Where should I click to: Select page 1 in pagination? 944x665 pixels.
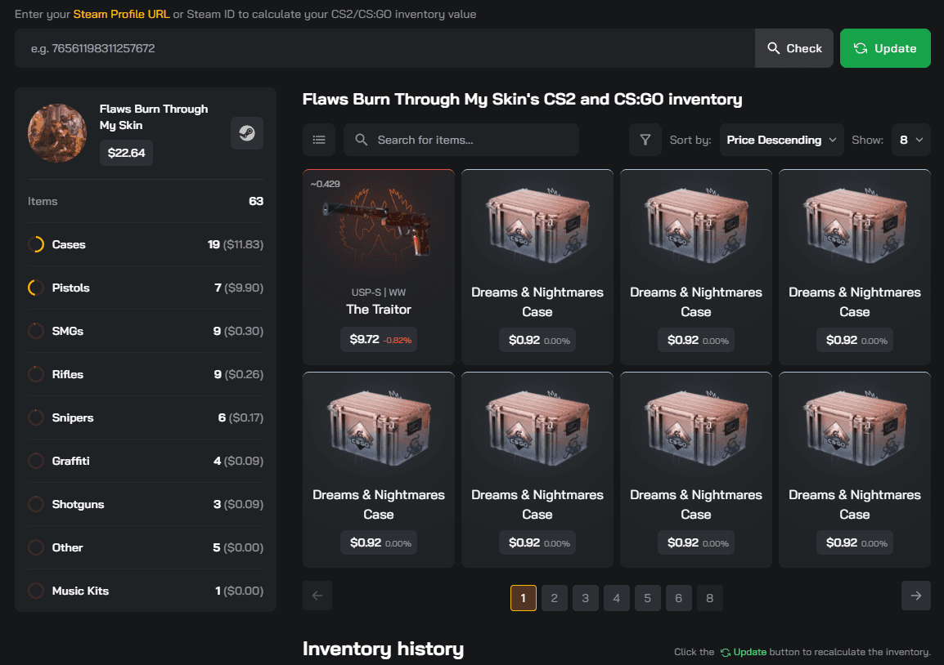click(524, 598)
